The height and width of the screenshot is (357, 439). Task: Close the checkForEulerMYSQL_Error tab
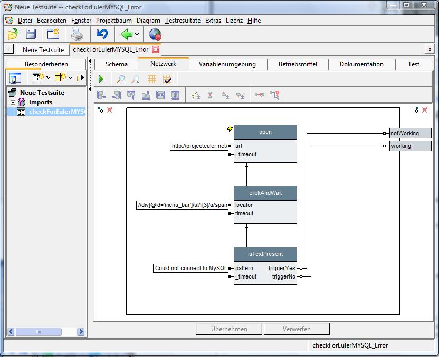155,49
